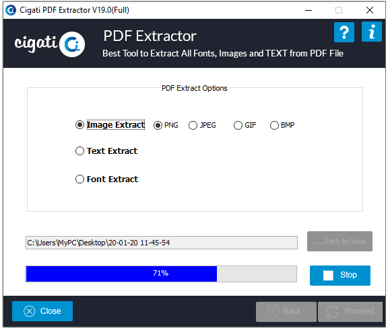Click the white stop square icon
The height and width of the screenshot is (328, 388).
tap(328, 276)
